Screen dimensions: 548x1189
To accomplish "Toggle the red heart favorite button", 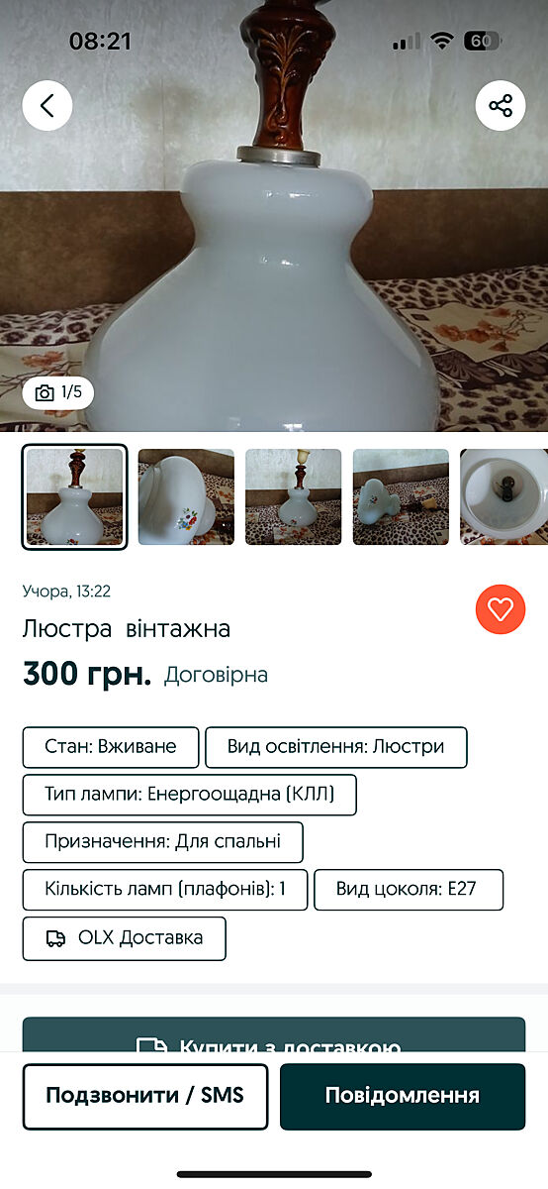I will click(501, 609).
